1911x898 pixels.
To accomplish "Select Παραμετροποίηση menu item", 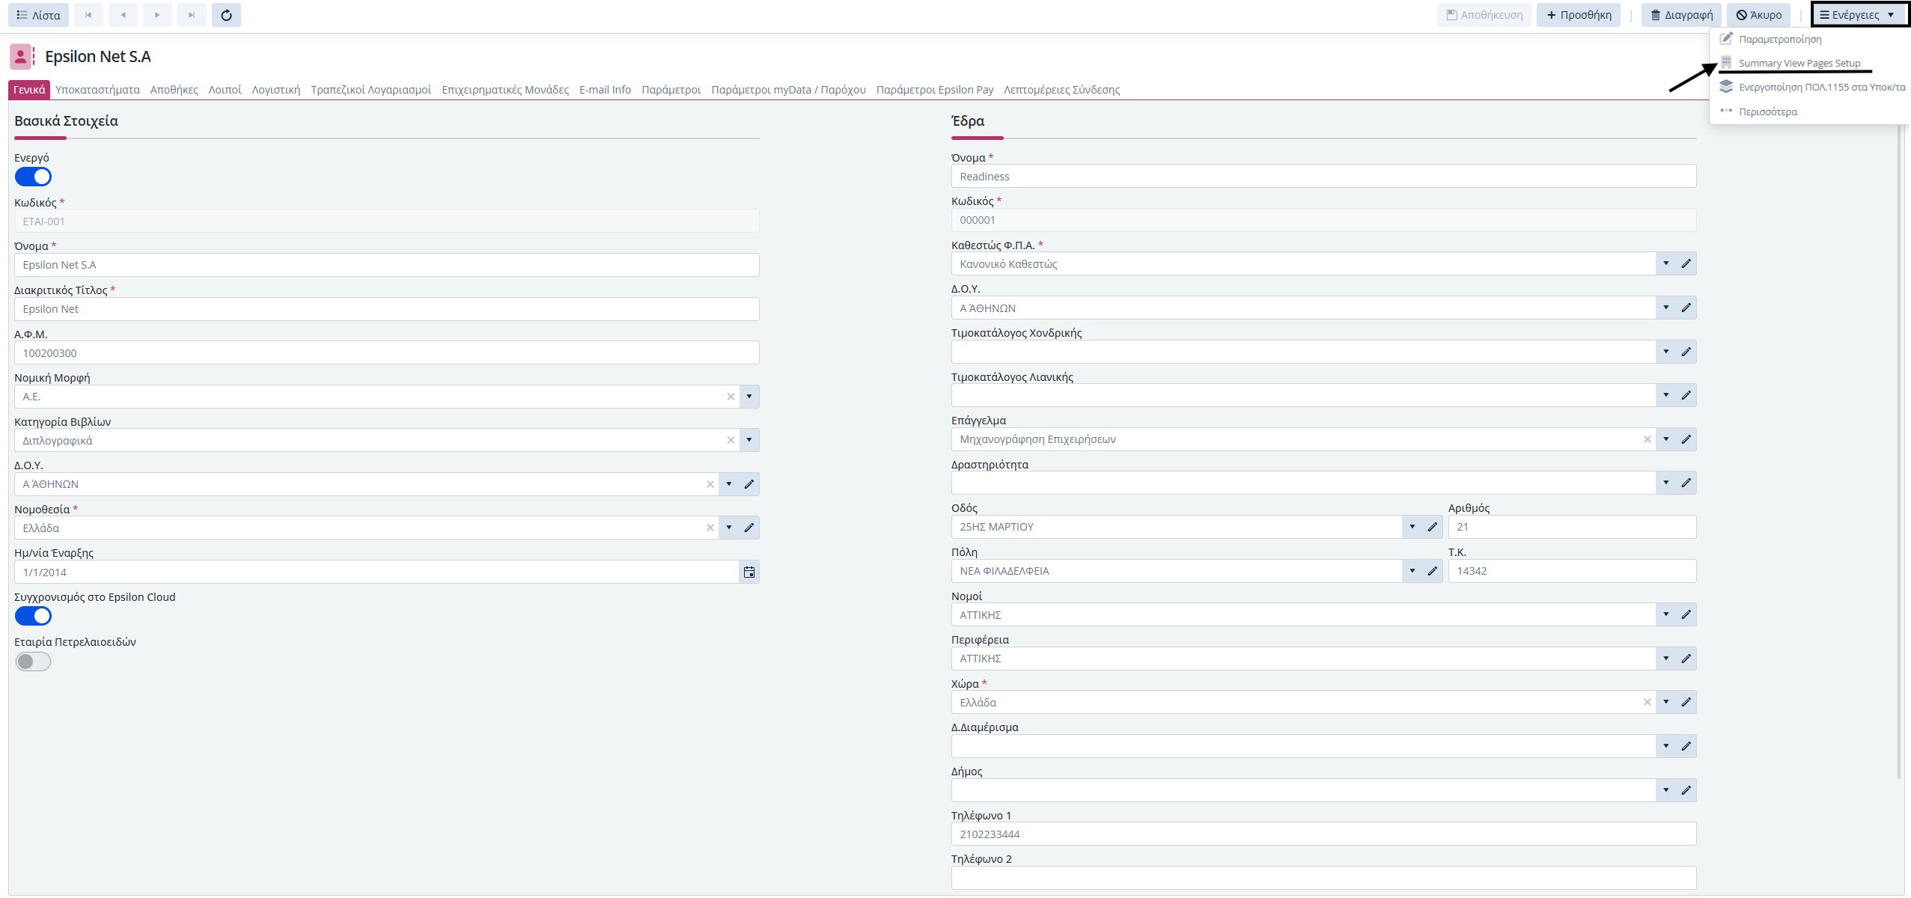I will (1779, 39).
